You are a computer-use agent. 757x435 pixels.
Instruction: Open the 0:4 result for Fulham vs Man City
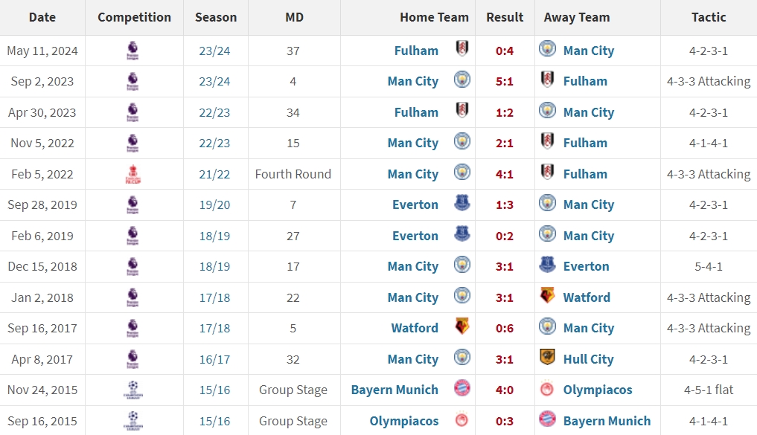pyautogui.click(x=505, y=51)
